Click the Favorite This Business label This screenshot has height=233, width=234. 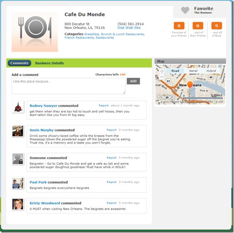tap(204, 10)
